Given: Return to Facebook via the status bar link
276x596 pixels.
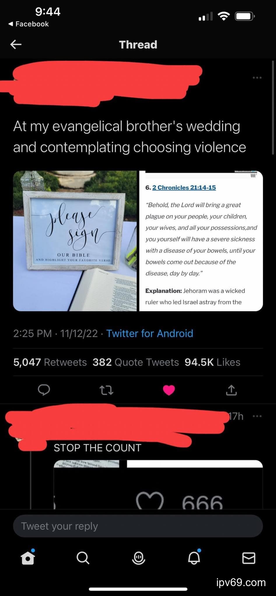Looking at the screenshot, I should [x=29, y=24].
